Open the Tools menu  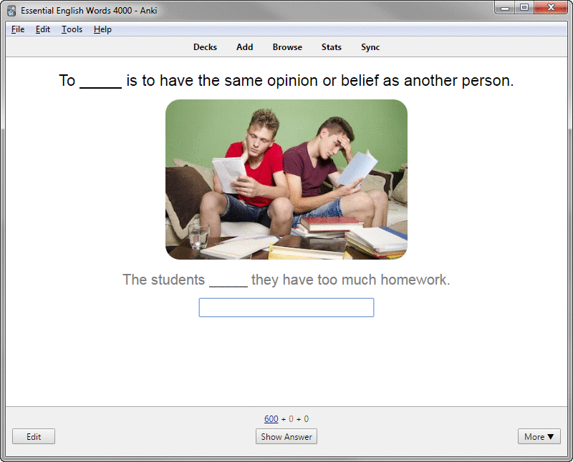click(72, 29)
